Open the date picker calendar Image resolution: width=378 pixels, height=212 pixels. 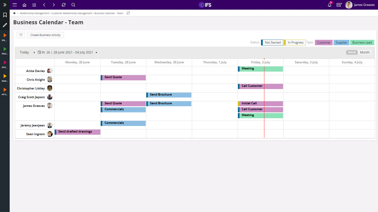click(39, 52)
